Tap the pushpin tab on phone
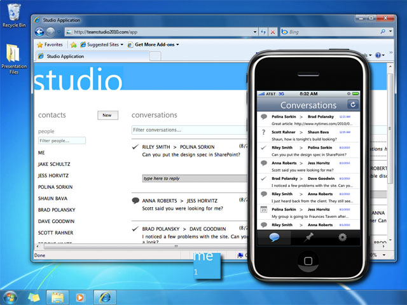407x305 pixels. click(x=310, y=238)
